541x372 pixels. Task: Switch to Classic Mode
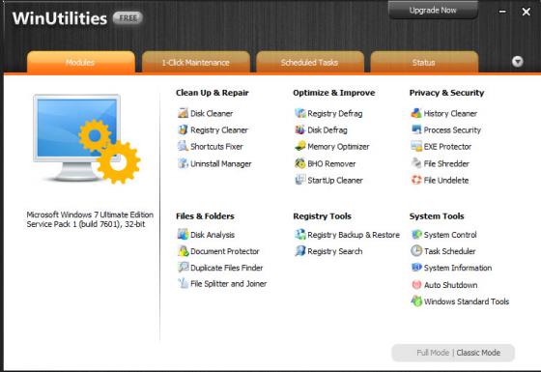[x=478, y=353]
